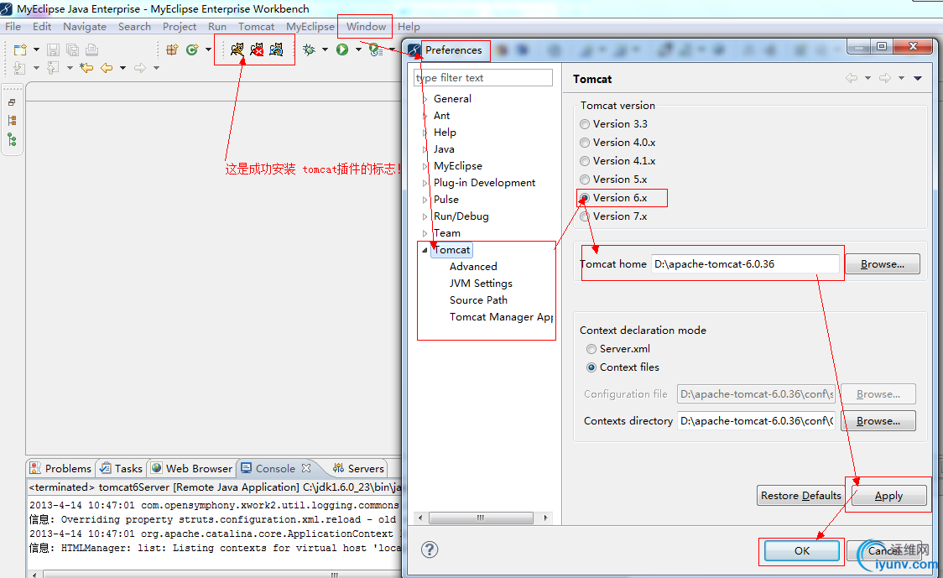Select Tomcat Version 6.x
The image size is (943, 578).
pos(613,198)
